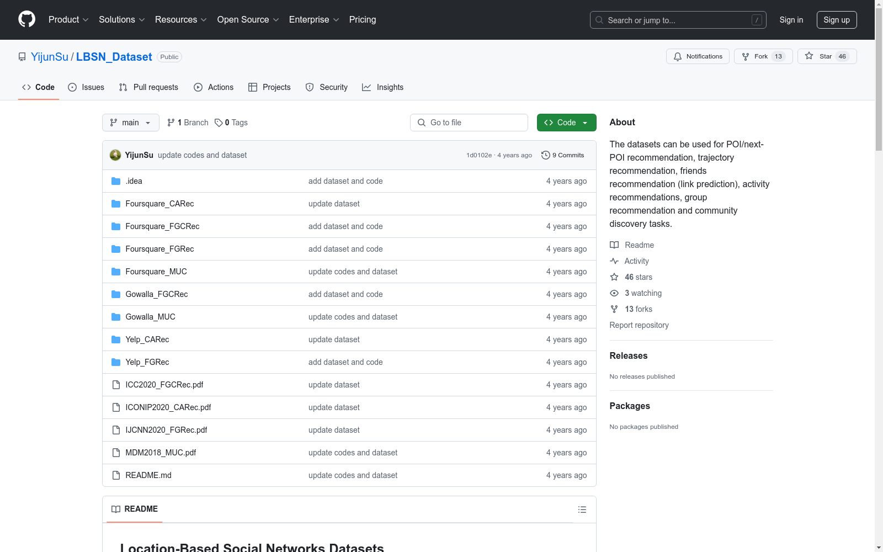This screenshot has height=552, width=883.
Task: Click the tag icon next to 0 Tags
Action: [219, 123]
